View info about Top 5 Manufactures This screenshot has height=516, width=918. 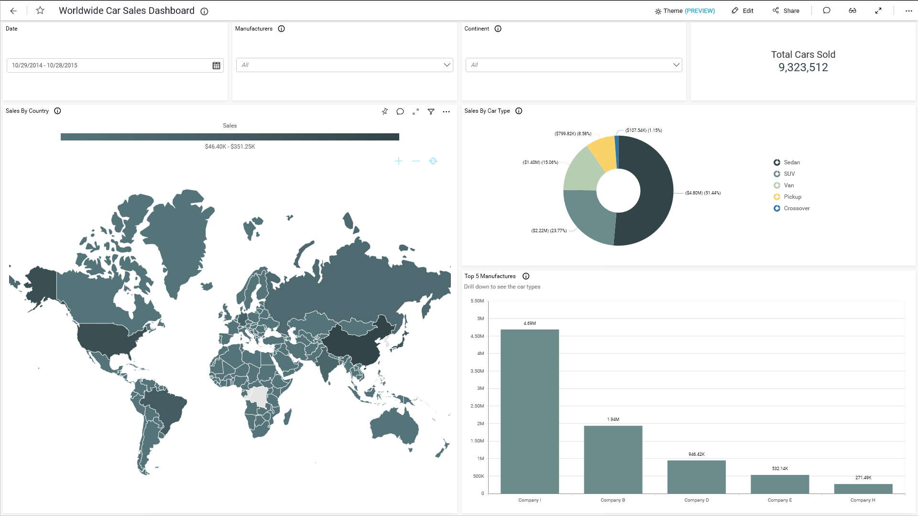click(526, 276)
